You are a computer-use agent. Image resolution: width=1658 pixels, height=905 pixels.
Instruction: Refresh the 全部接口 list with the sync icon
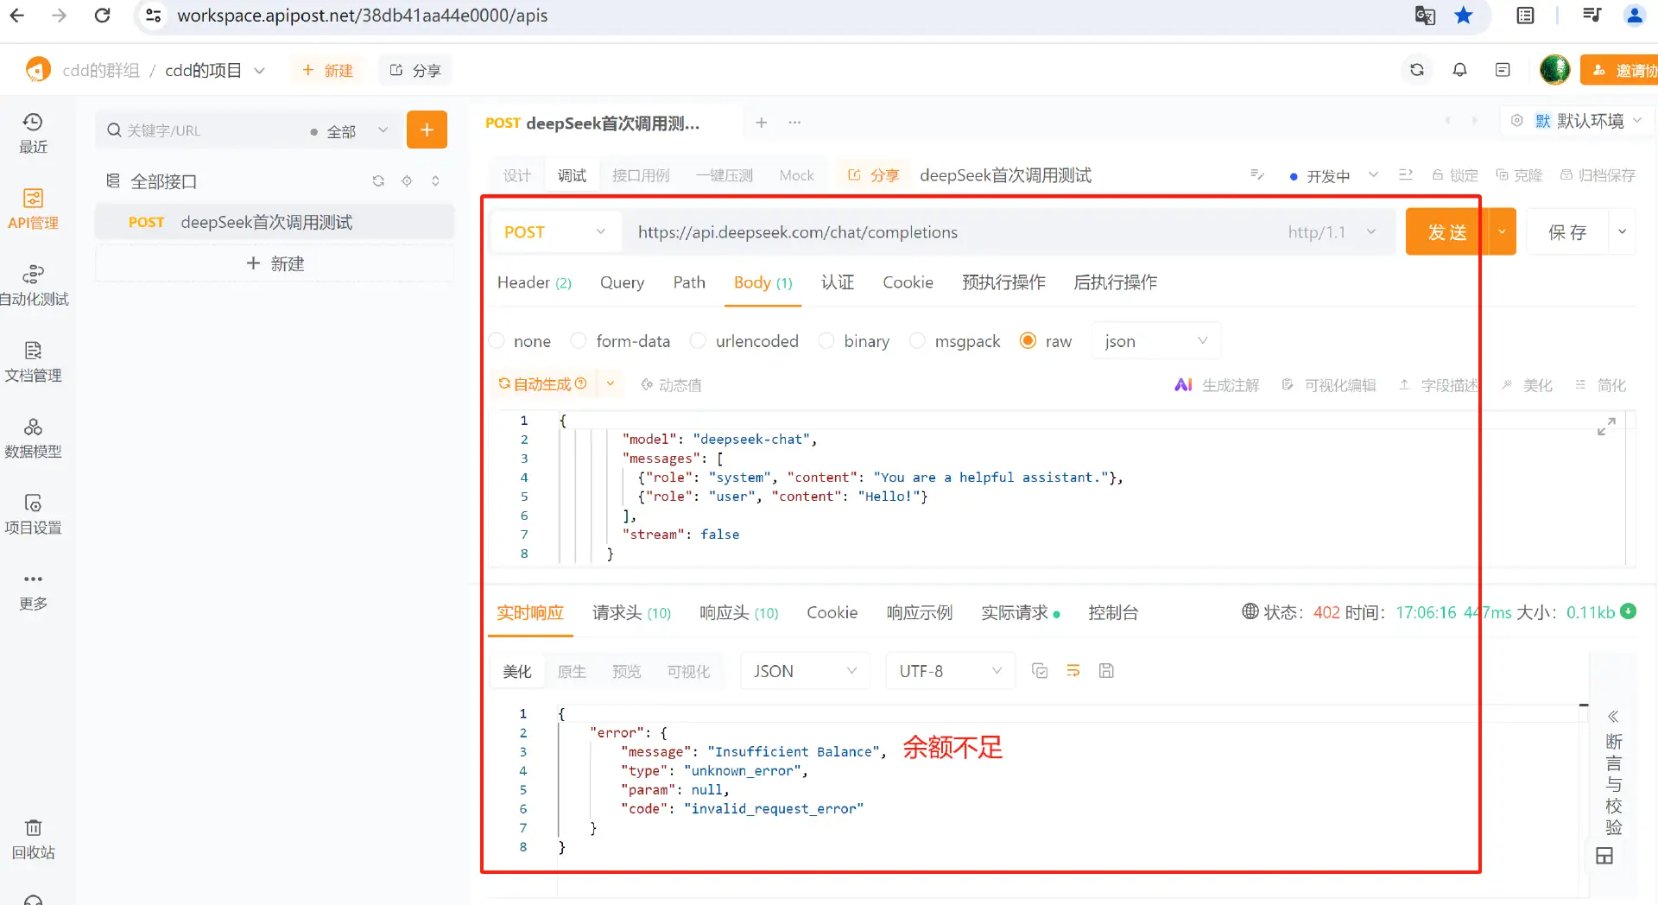coord(378,180)
